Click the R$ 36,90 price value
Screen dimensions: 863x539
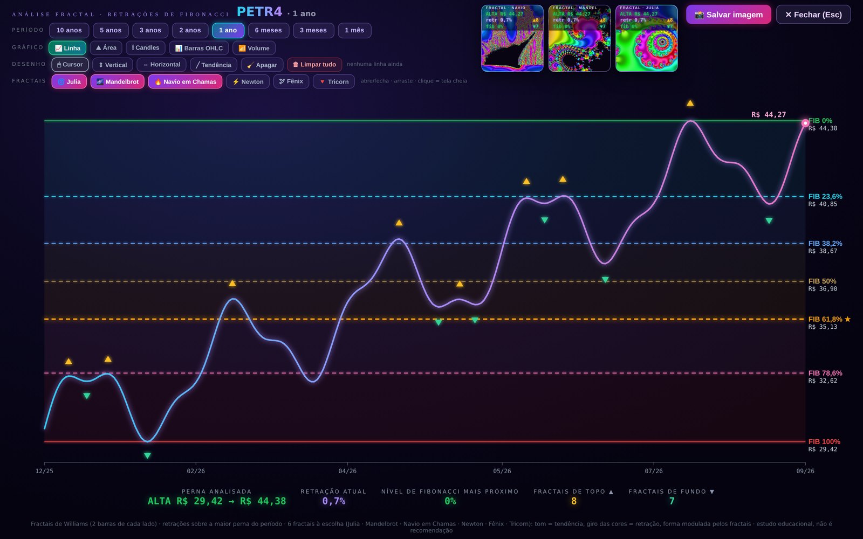coord(823,289)
